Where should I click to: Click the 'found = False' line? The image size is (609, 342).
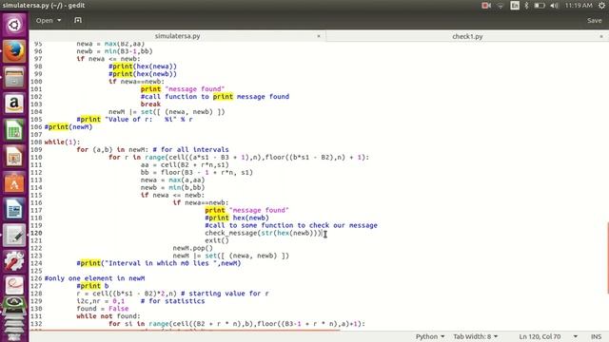pyautogui.click(x=102, y=308)
